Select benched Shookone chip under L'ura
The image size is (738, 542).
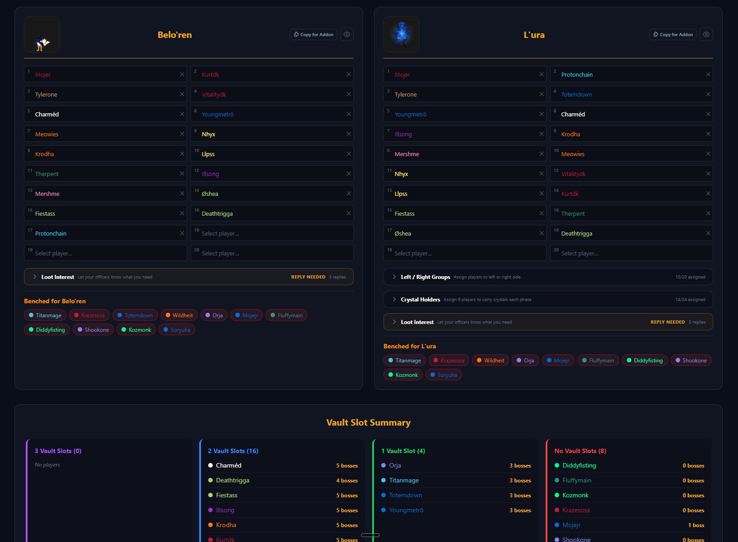pyautogui.click(x=691, y=361)
